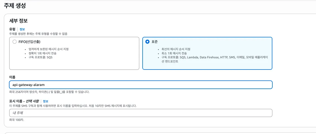Select the 표준 radio button
Viewport: 316px width, 134px height.
tap(147, 42)
